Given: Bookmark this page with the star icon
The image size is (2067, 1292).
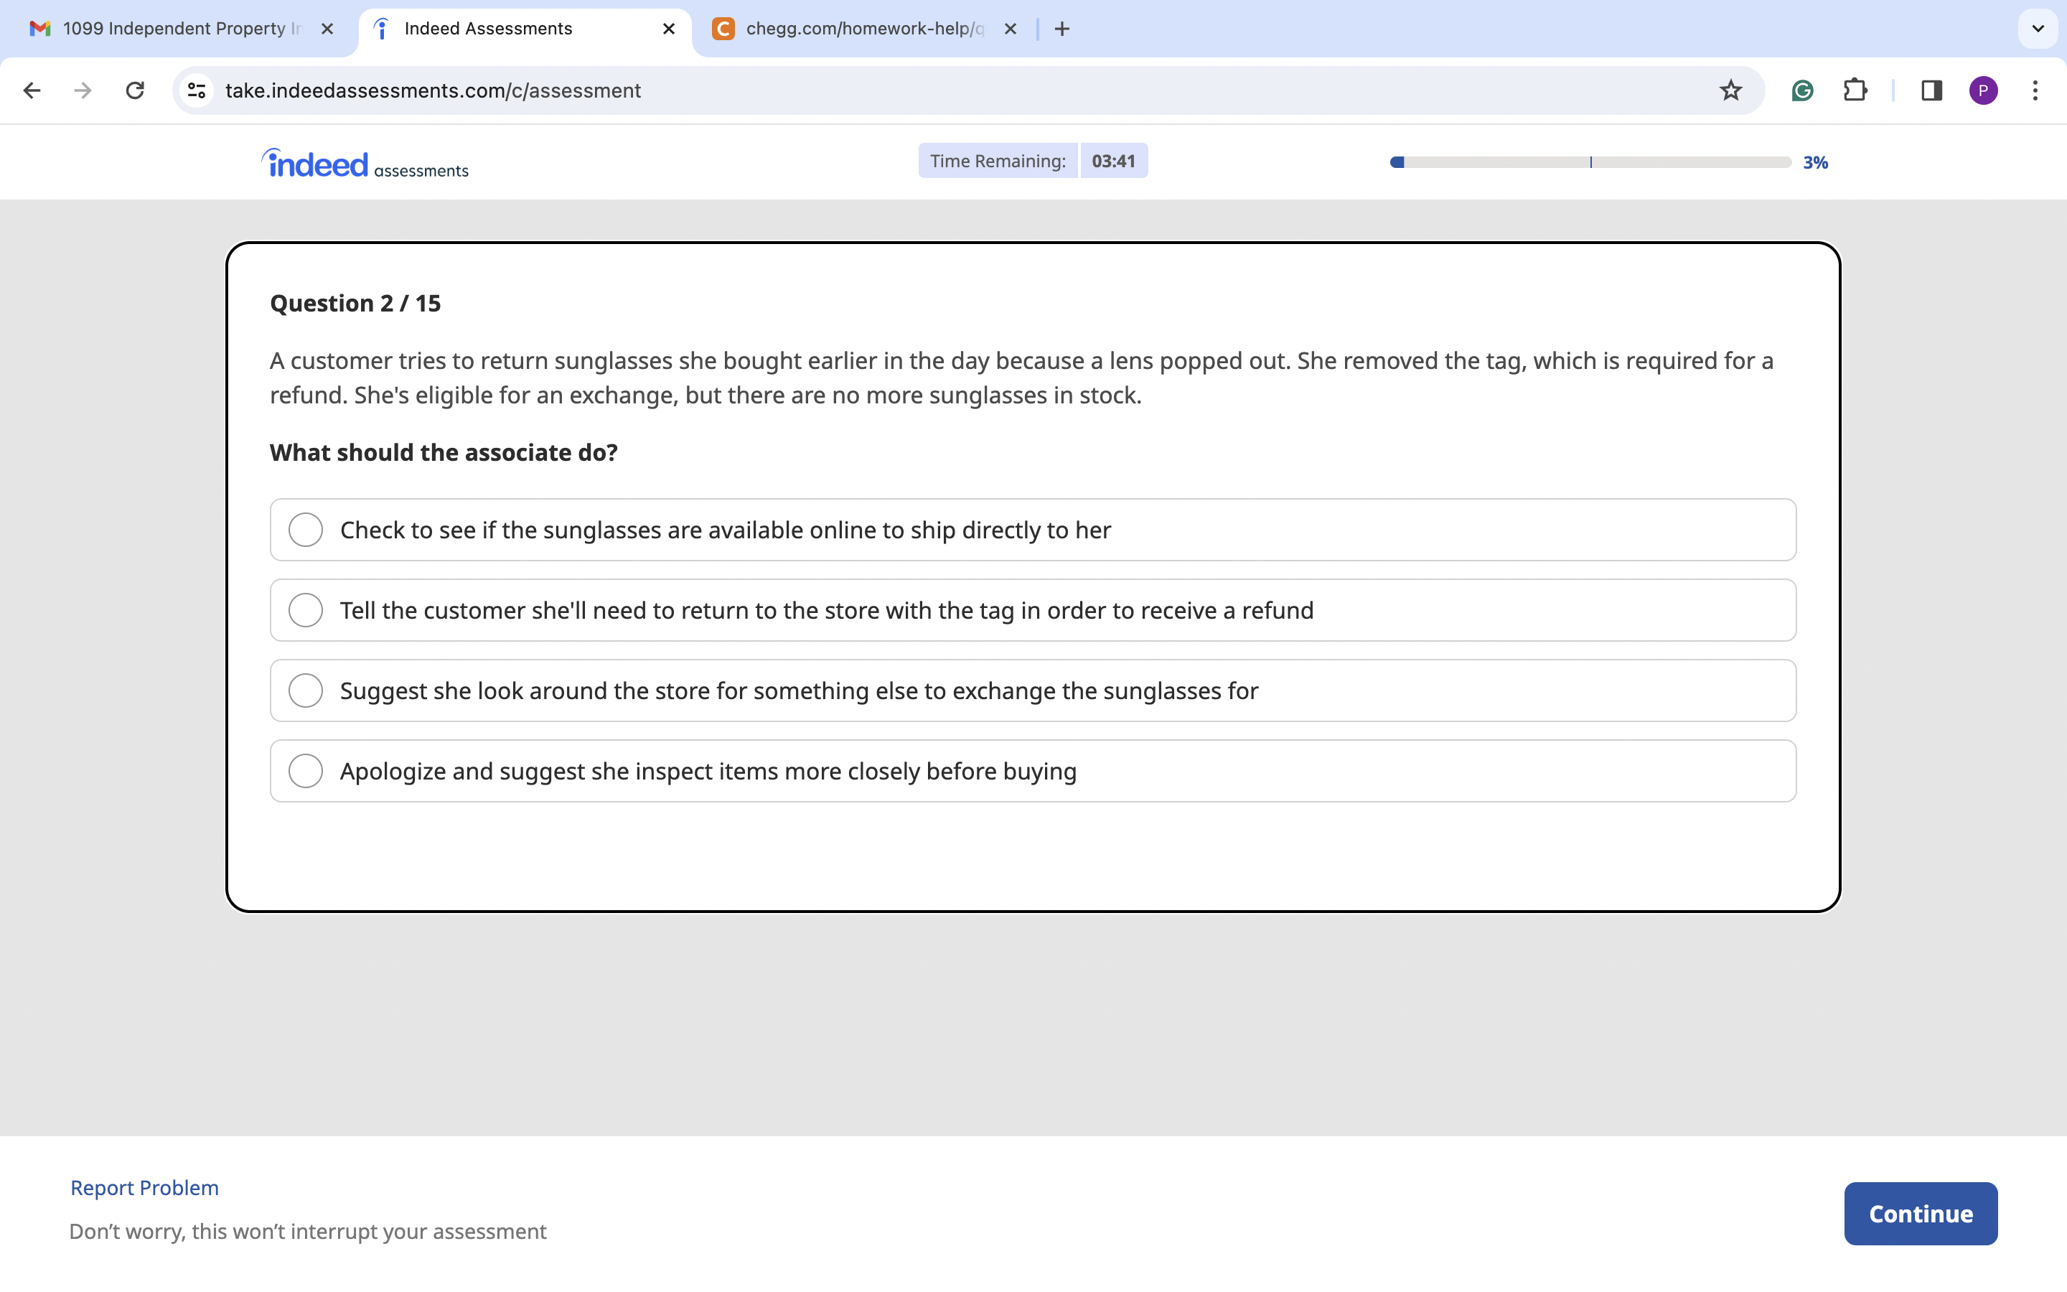Looking at the screenshot, I should 1730,90.
